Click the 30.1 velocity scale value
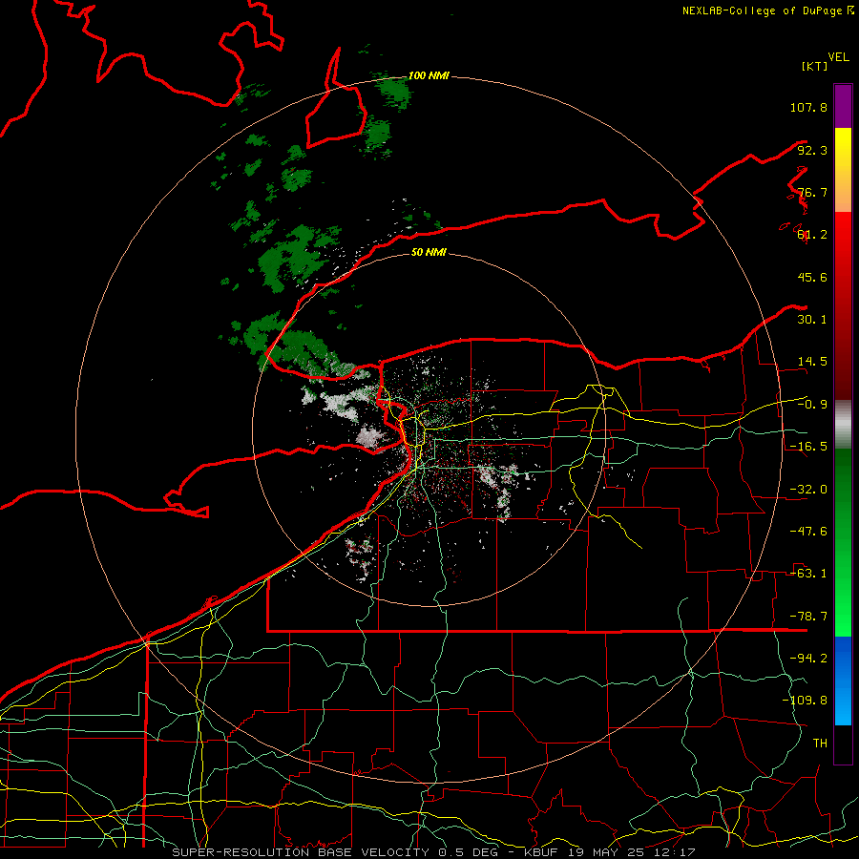The width and height of the screenshot is (859, 859). coord(812,320)
